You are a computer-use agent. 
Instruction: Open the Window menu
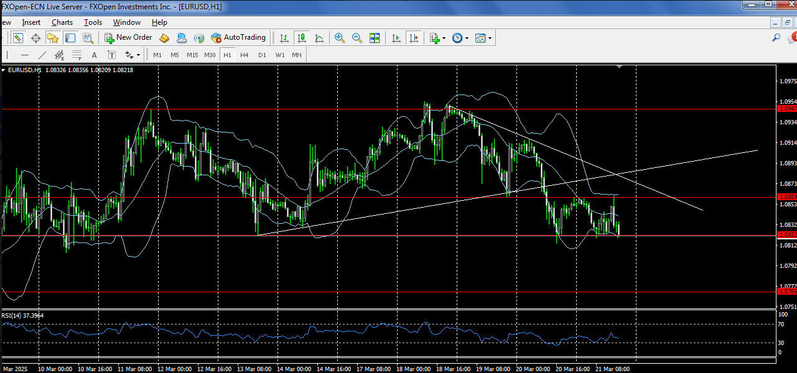tap(127, 22)
